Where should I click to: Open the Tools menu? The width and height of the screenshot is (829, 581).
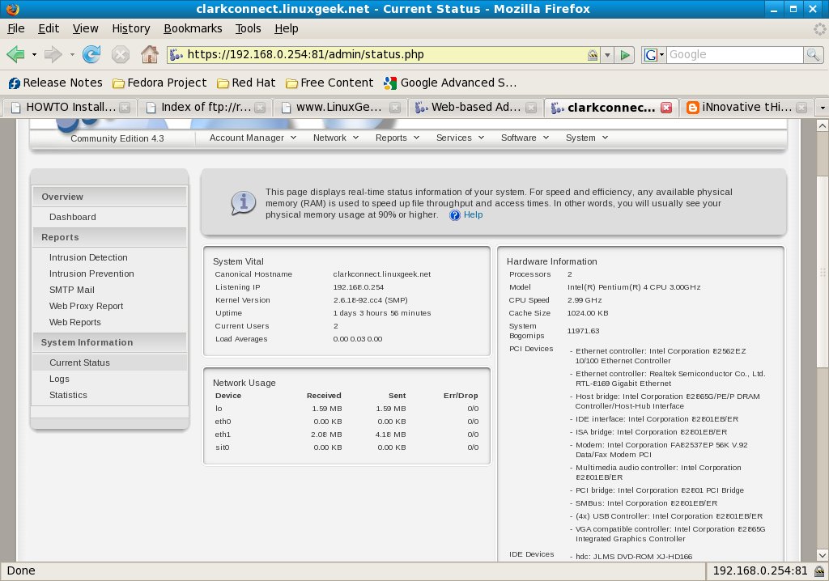(248, 28)
